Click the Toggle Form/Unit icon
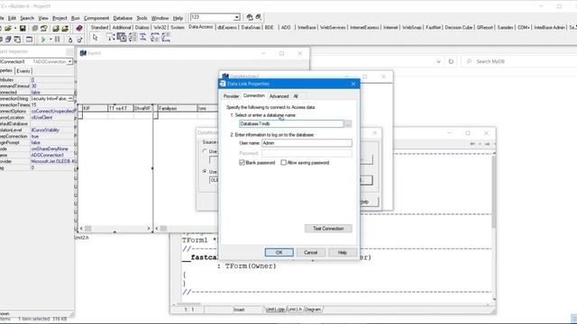 [x=17, y=40]
